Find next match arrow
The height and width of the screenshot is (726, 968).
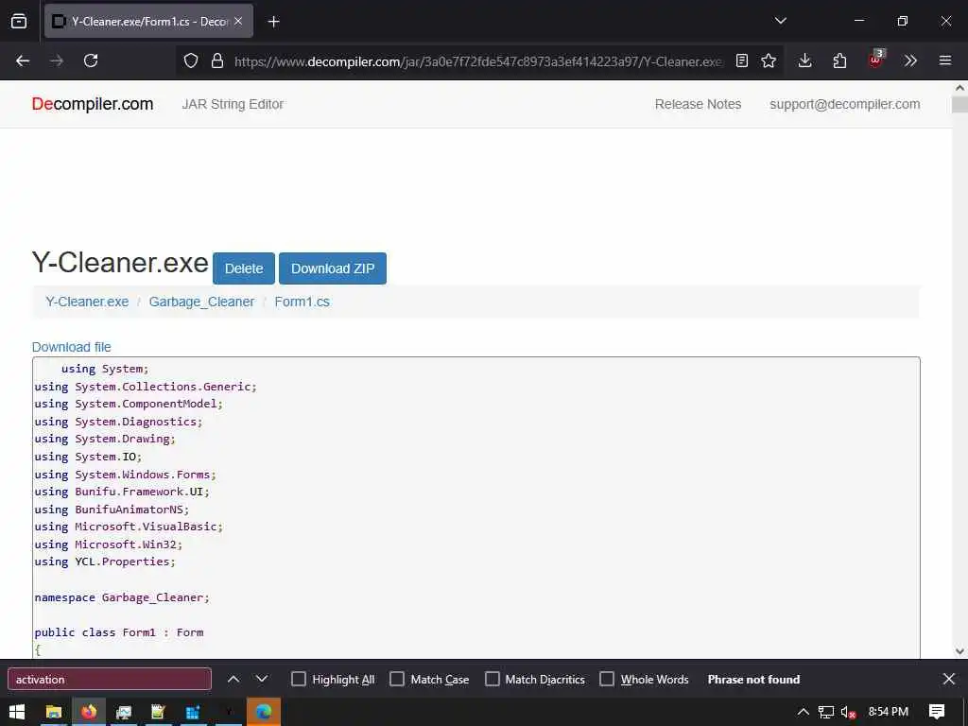(262, 679)
